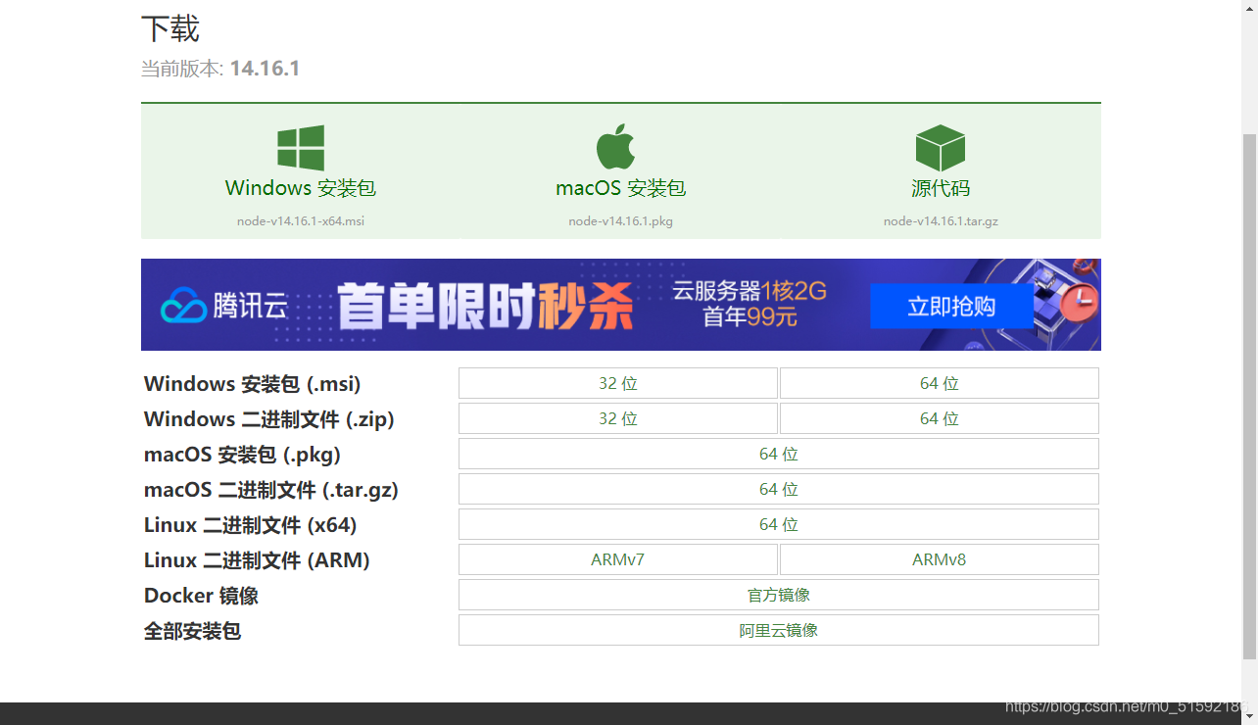This screenshot has width=1258, height=725.
Task: Download 64 位 Windows .msi installer
Action: click(x=940, y=383)
